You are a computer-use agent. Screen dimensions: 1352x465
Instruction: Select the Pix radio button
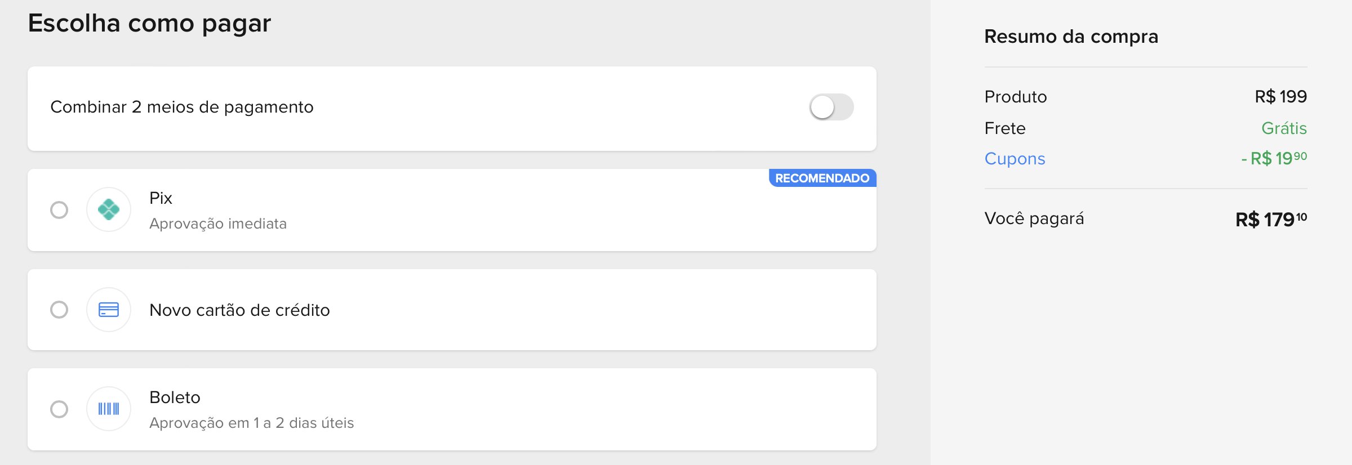click(59, 210)
